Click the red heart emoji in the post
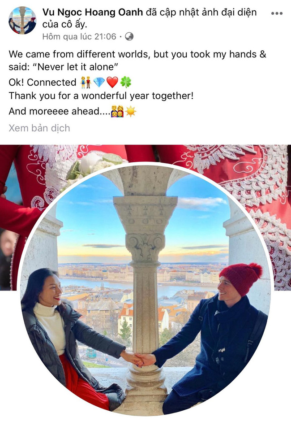Image resolution: width=291 pixels, height=426 pixels. pos(112,82)
